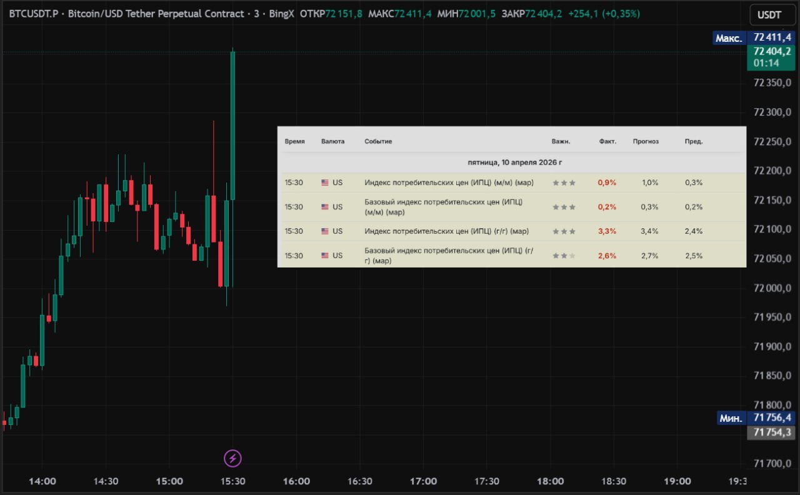Open the Индекс потребительских цен (м/м) event
Screen dimensions: 800x495
coord(449,182)
